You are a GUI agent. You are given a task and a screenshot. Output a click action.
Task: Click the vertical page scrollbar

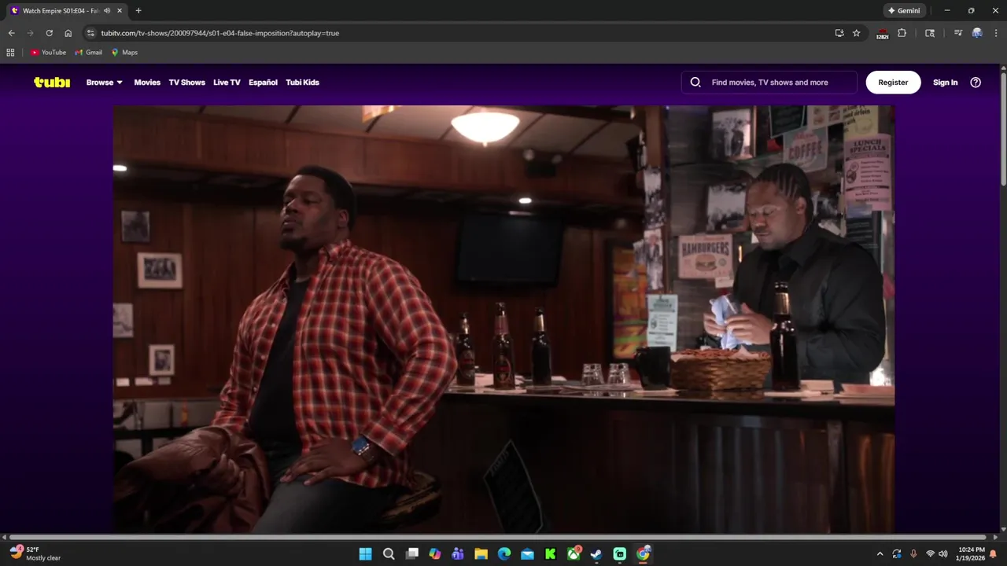coord(1003,130)
